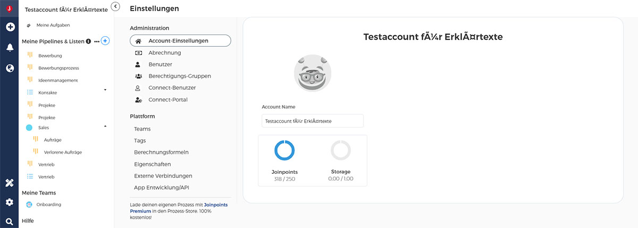Open three-dots menu for pipelines and lists
The width and height of the screenshot is (638, 228).
[97, 41]
